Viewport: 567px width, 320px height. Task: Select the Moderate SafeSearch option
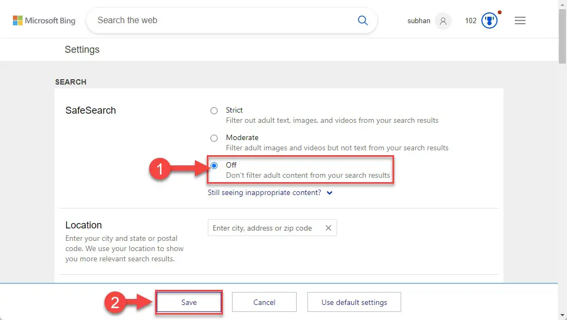pyautogui.click(x=214, y=137)
